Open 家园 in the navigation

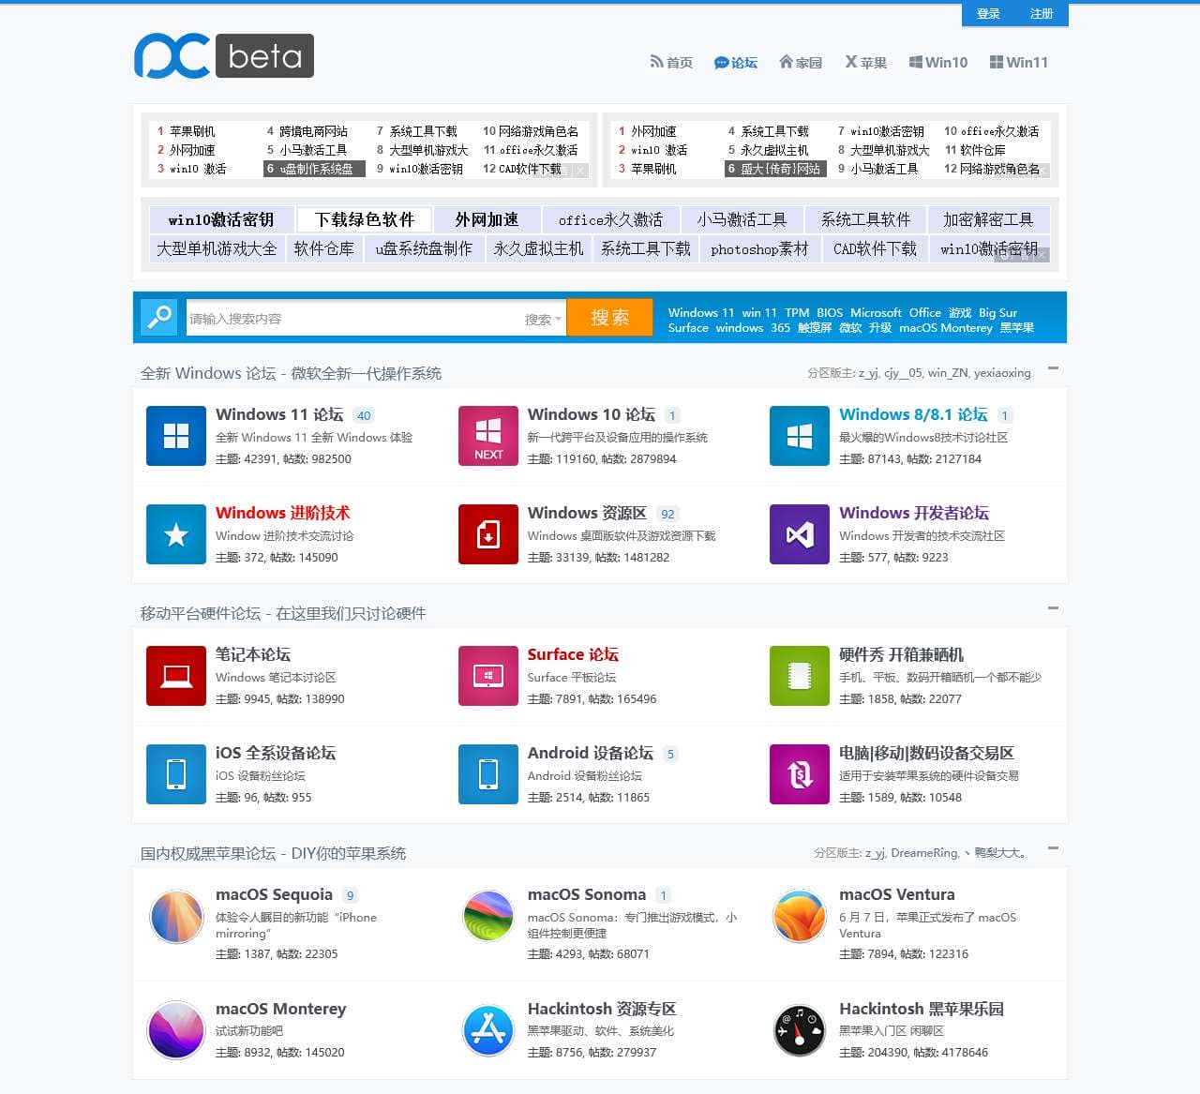pos(801,63)
